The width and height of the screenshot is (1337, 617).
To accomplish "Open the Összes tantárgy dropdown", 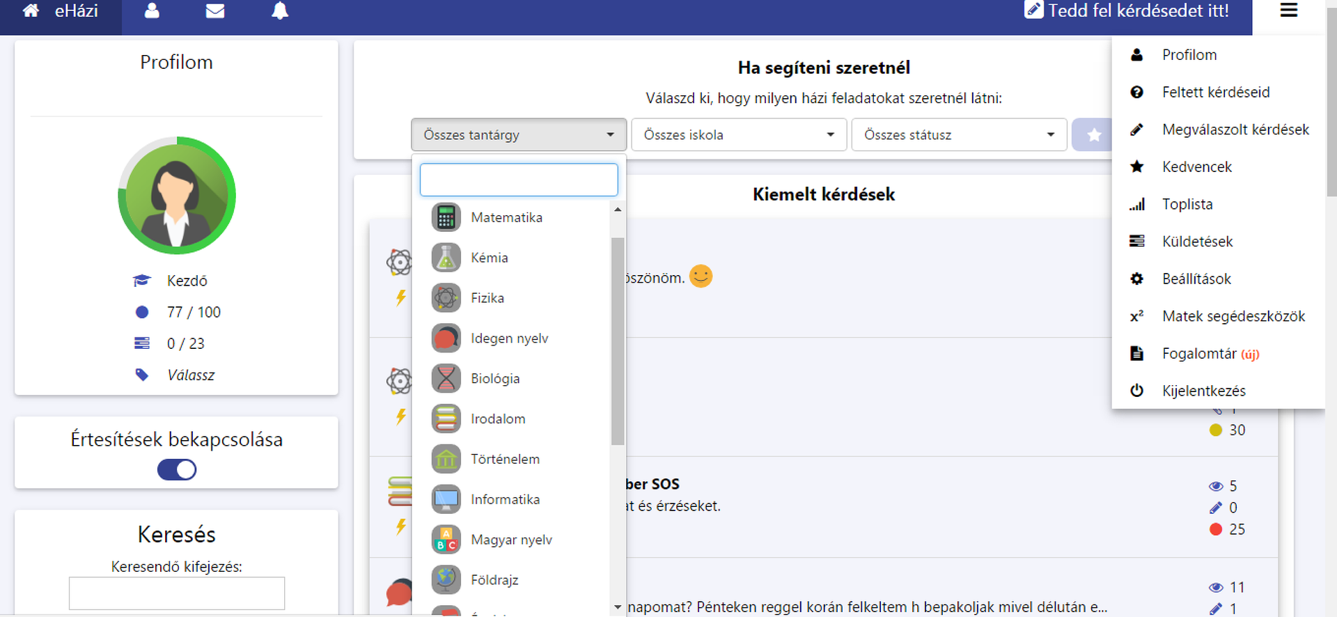I will [519, 134].
